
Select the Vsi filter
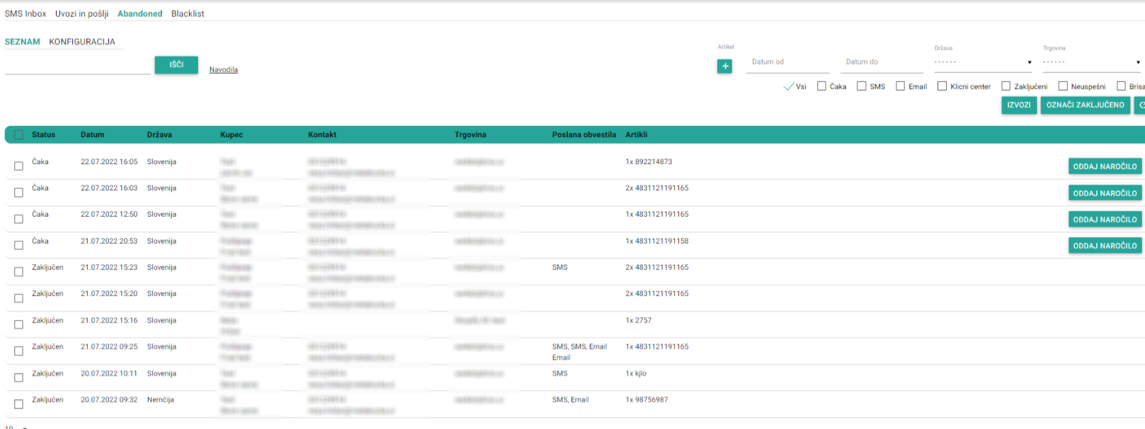795,86
